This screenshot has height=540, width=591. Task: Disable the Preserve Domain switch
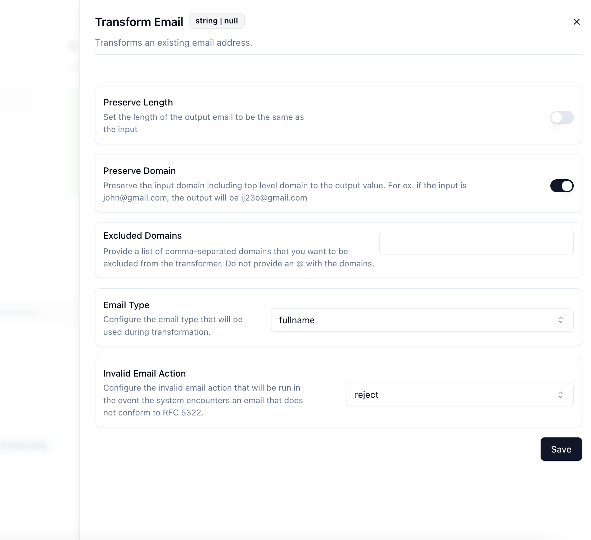tap(561, 186)
